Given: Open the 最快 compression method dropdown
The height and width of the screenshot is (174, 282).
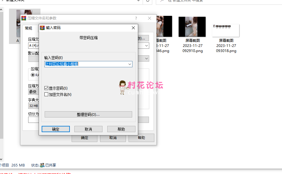Looking at the screenshot, I should [34, 92].
